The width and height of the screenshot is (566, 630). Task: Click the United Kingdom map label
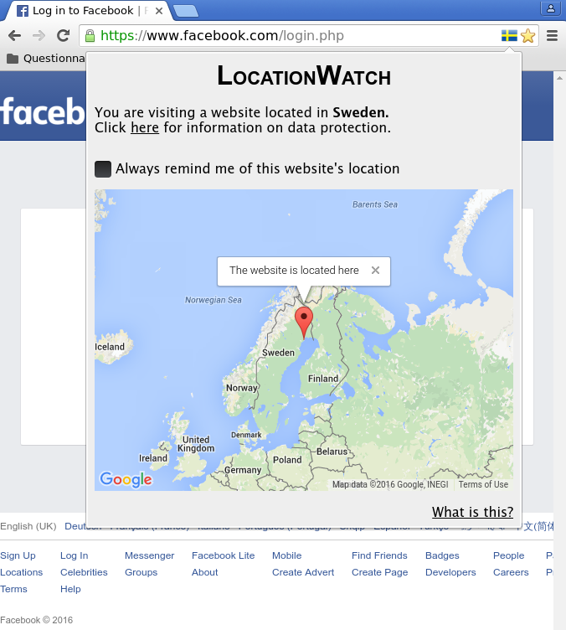click(x=196, y=444)
